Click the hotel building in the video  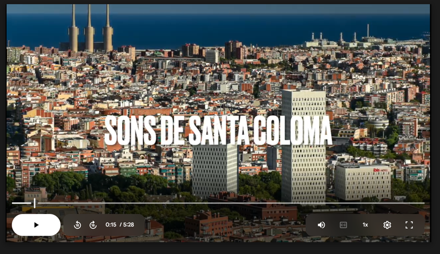pyautogui.click(x=362, y=181)
